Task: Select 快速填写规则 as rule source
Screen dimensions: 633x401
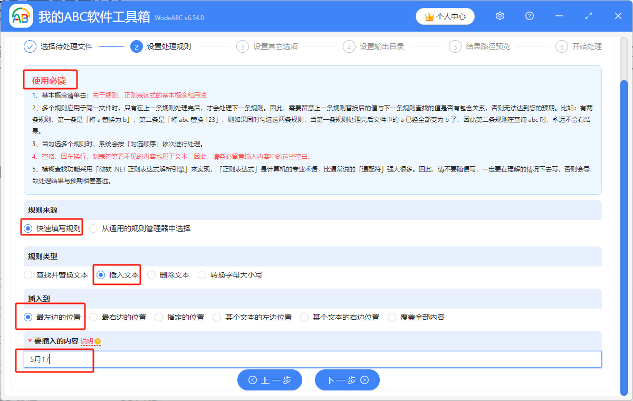Action: coord(27,227)
